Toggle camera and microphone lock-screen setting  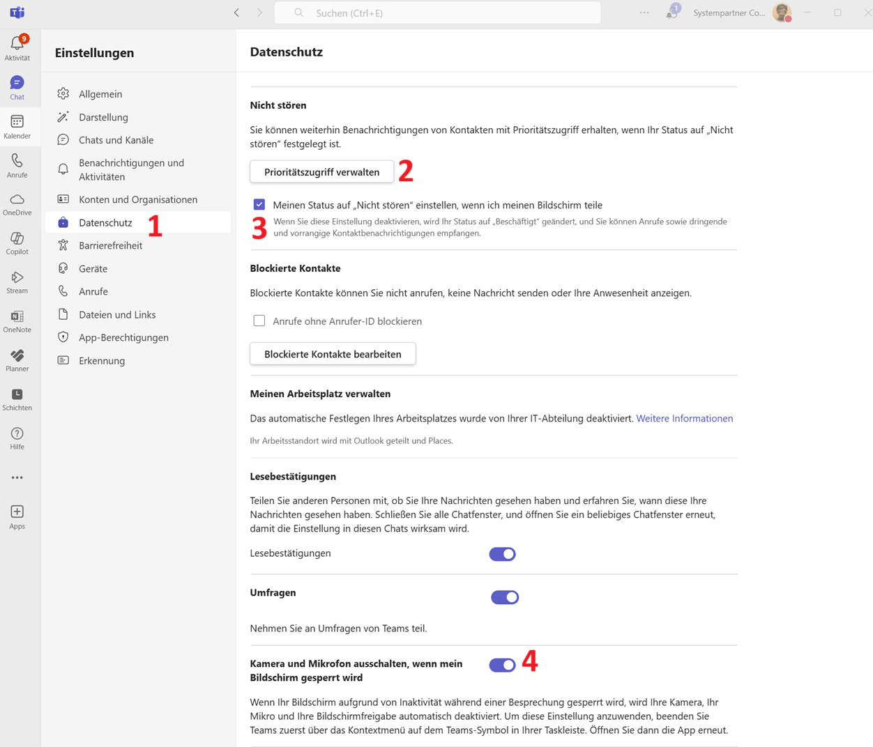502,665
